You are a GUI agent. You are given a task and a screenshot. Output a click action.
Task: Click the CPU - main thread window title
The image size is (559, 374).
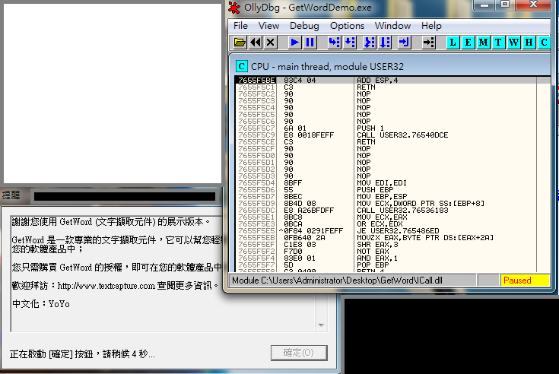(x=327, y=67)
